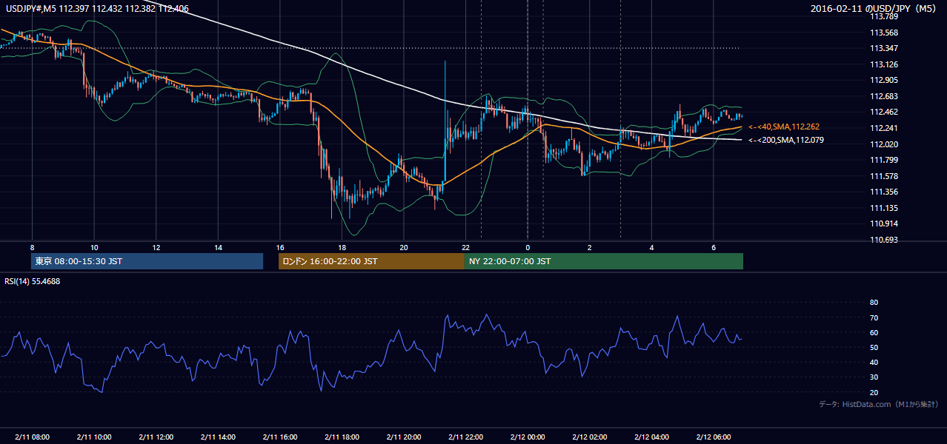Select the NY 22:00-07:00 JST session bar

coord(604,261)
